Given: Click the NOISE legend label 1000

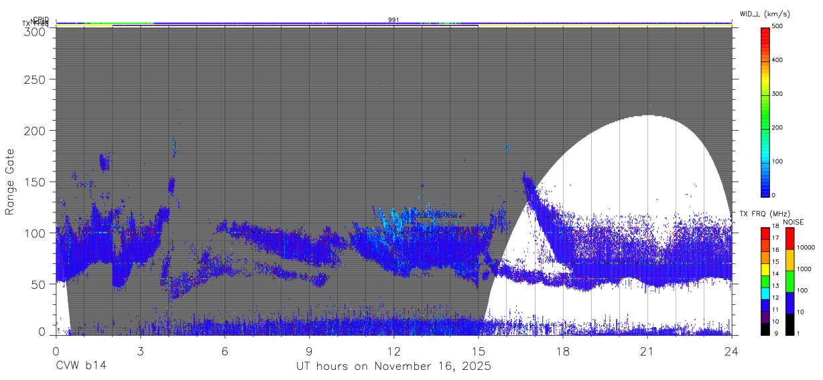Looking at the screenshot, I should click(x=804, y=269).
